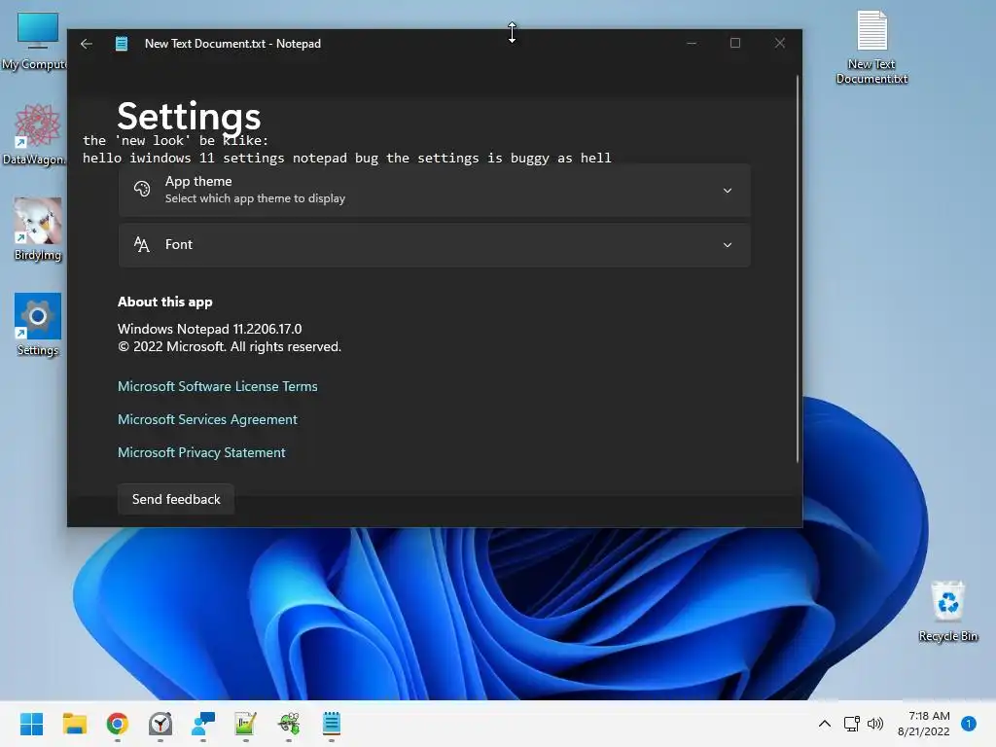
Task: Click the 'About this app' heading
Action: (165, 302)
